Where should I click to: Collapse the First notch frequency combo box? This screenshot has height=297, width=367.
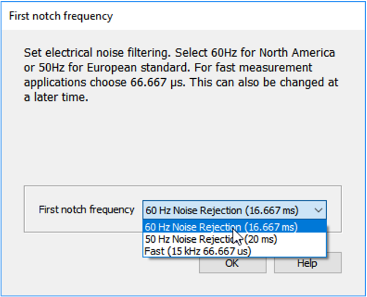tap(234, 210)
